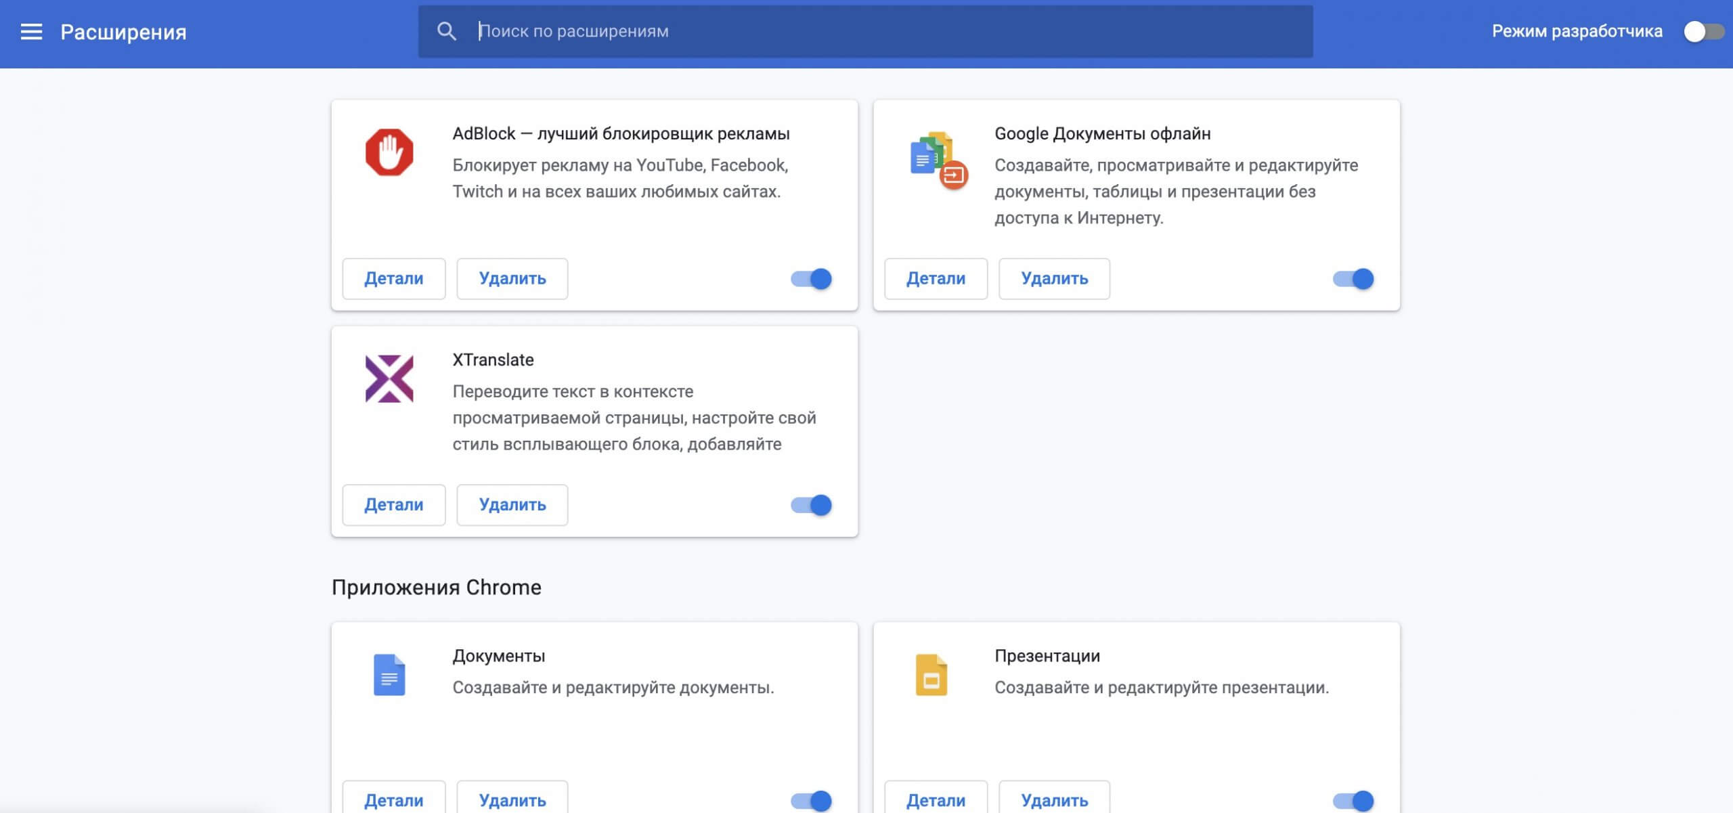Click the search magnifier icon

pyautogui.click(x=446, y=31)
